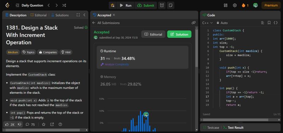The image size is (283, 133).
Task: Click the submissions panel vertical scrollbar
Action: click(197, 47)
